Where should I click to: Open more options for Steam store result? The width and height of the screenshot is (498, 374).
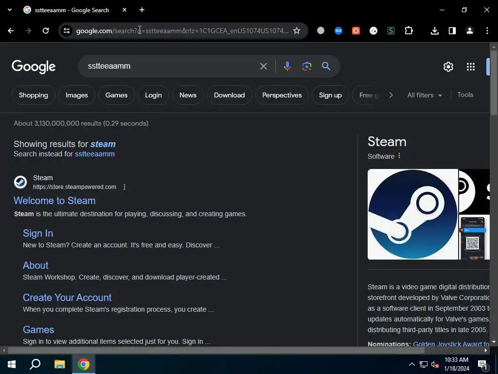point(124,187)
